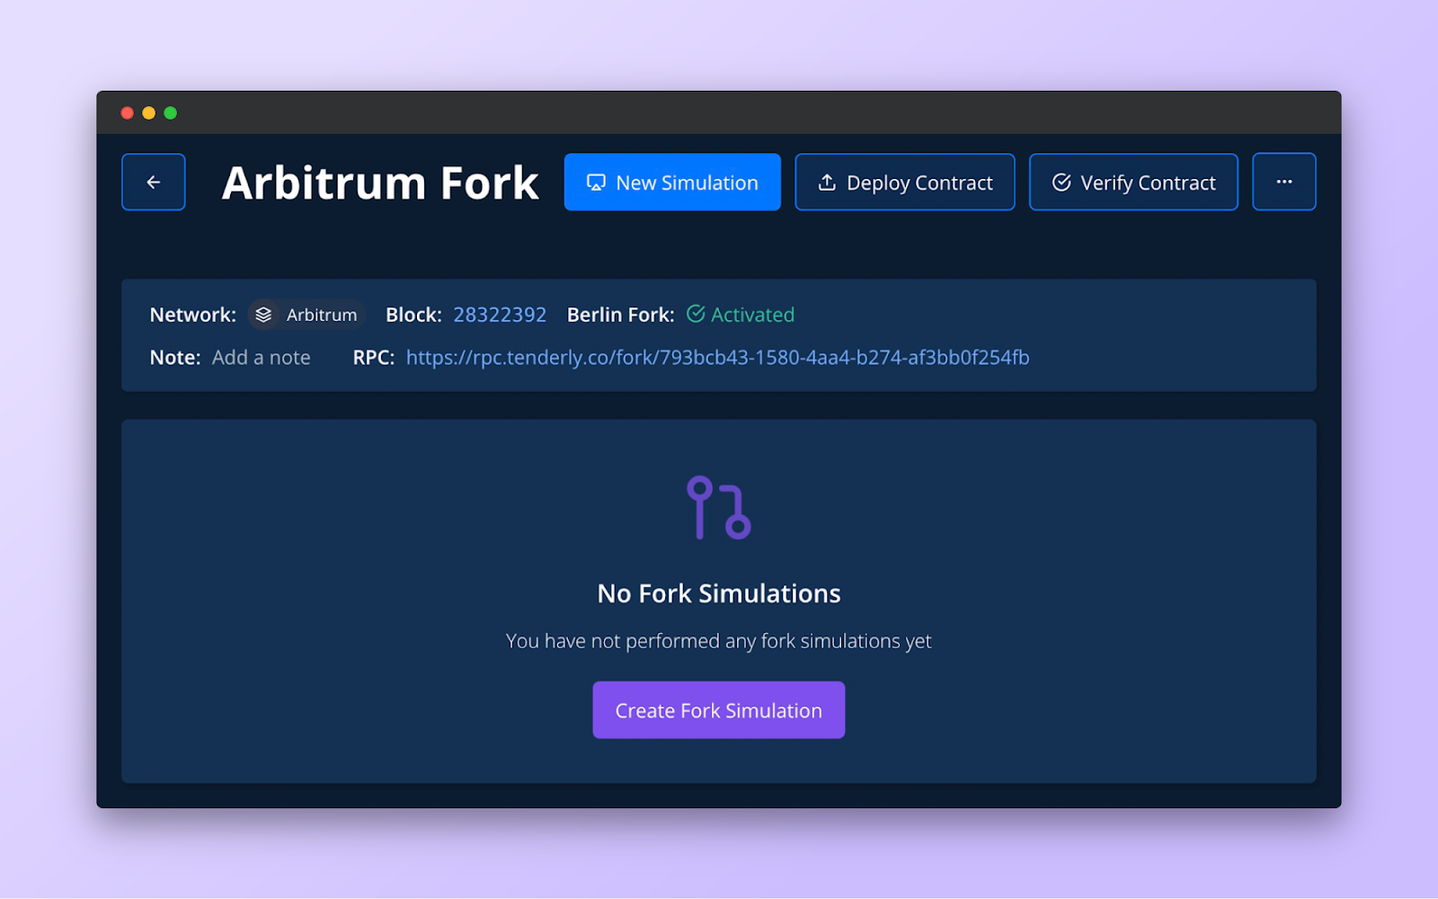Click the Berlin Fork: label
1438x899 pixels.
coord(621,315)
